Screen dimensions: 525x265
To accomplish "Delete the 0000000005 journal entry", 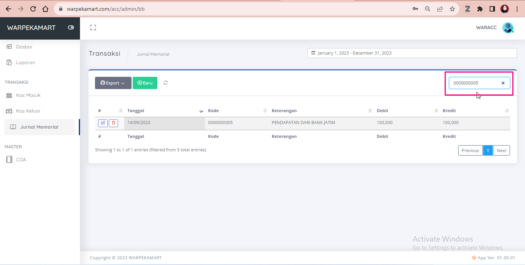I will click(x=113, y=123).
